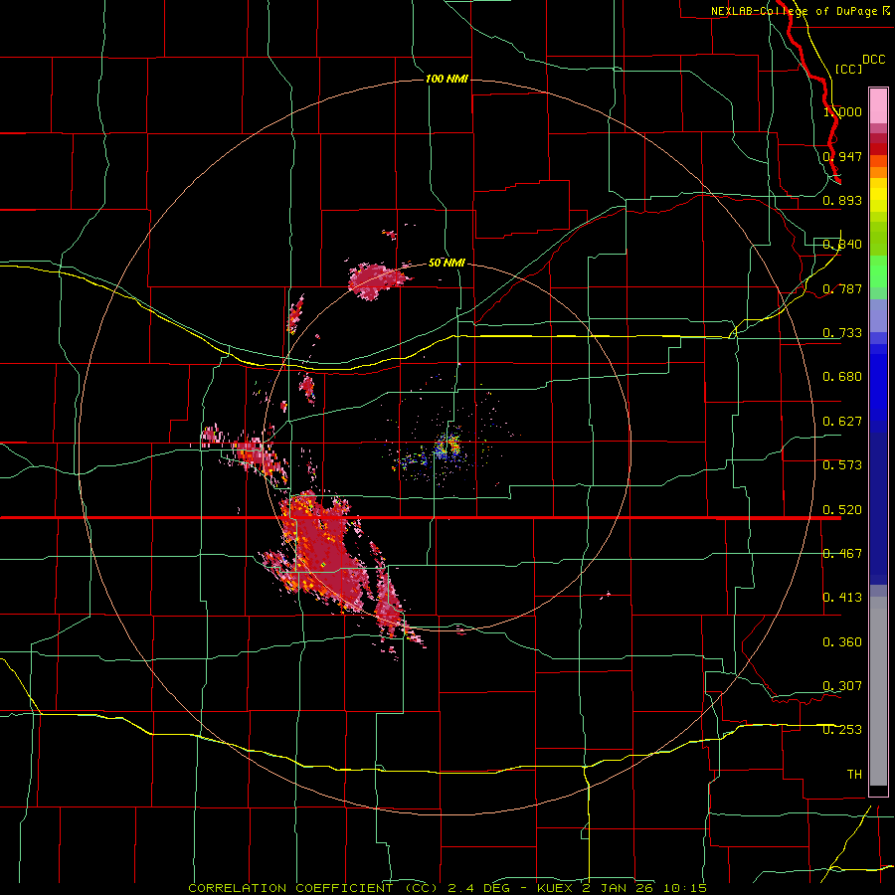The width and height of the screenshot is (895, 895).
Task: Click the 0.733 legend value
Action: (842, 333)
